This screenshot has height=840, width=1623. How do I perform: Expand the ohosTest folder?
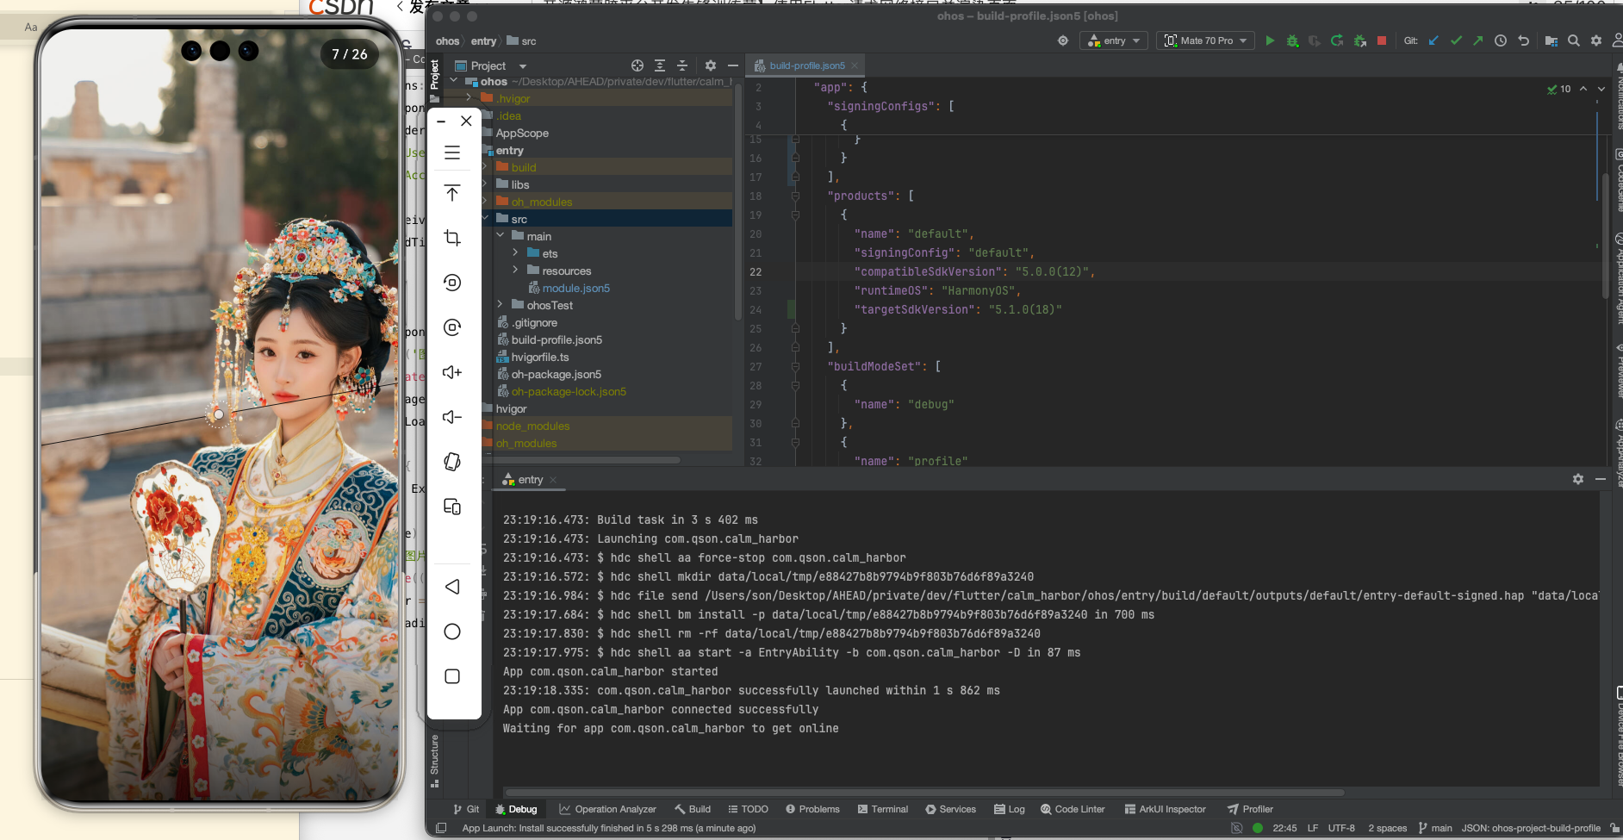tap(500, 305)
